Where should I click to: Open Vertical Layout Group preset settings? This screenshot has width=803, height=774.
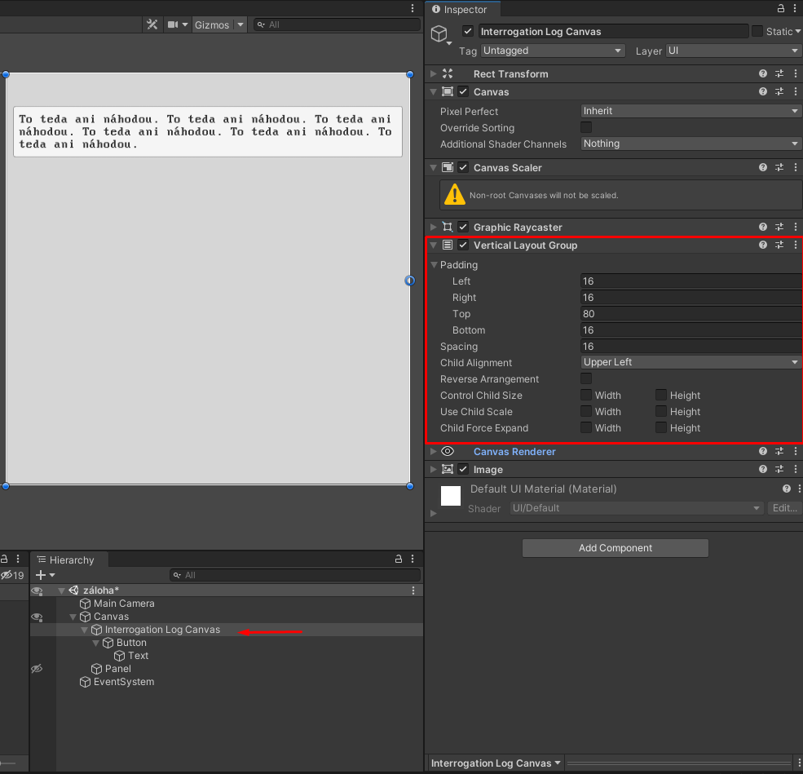(779, 245)
